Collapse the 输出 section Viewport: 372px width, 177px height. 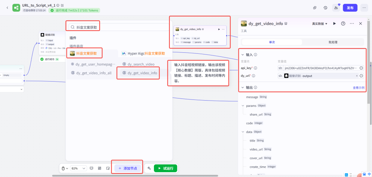pyautogui.click(x=243, y=87)
